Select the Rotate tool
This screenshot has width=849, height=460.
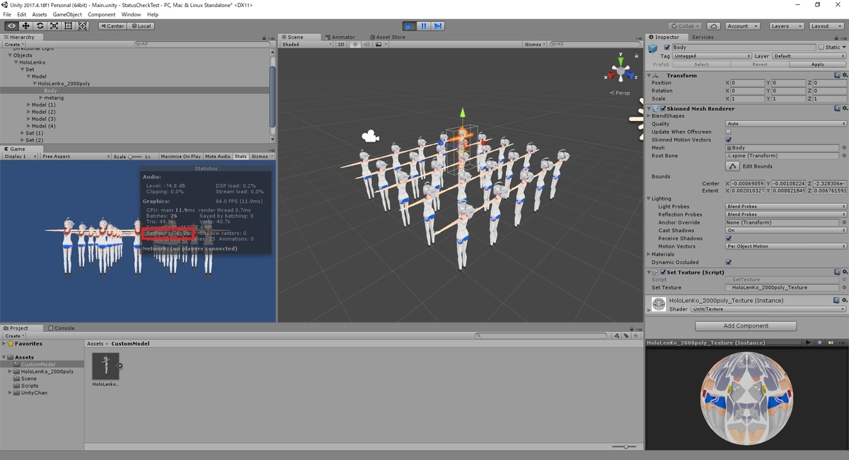tap(40, 26)
